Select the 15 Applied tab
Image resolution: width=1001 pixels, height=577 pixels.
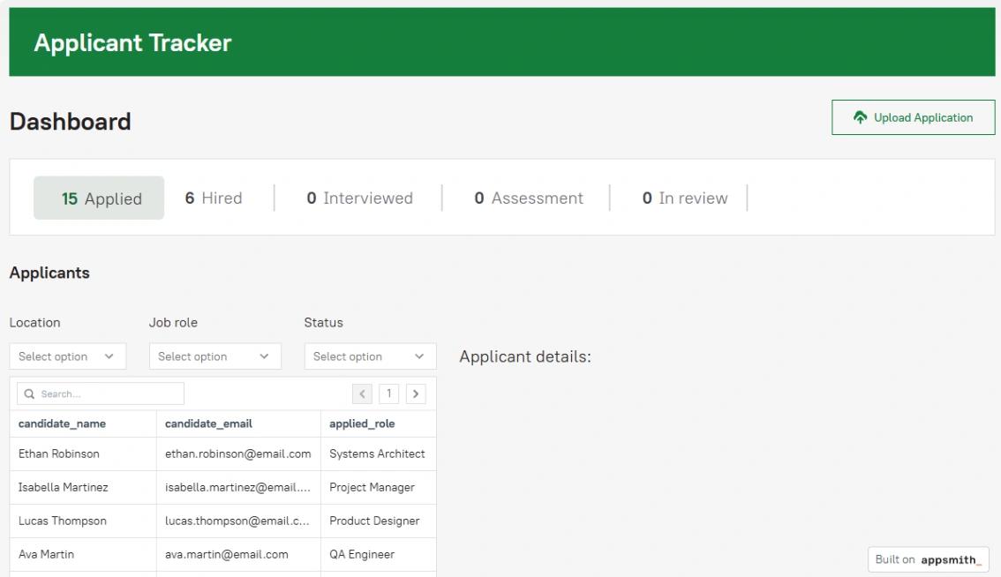click(x=99, y=198)
